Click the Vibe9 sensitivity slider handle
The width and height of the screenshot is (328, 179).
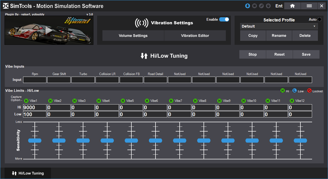tap(228, 141)
